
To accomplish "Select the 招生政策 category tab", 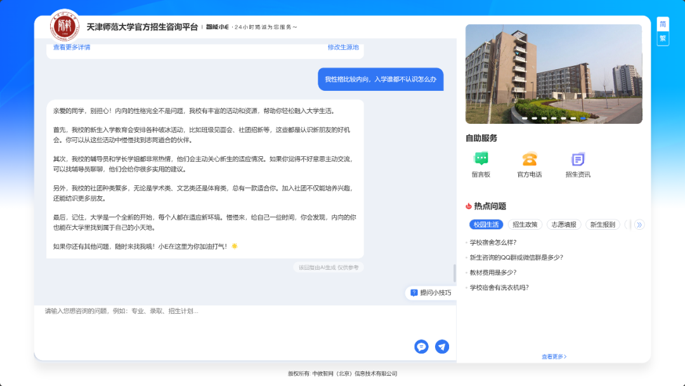I will pos(525,225).
